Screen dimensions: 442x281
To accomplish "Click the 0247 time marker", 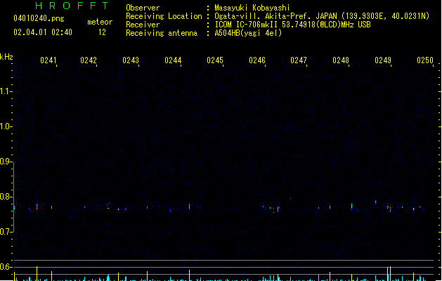I will 299,60.
